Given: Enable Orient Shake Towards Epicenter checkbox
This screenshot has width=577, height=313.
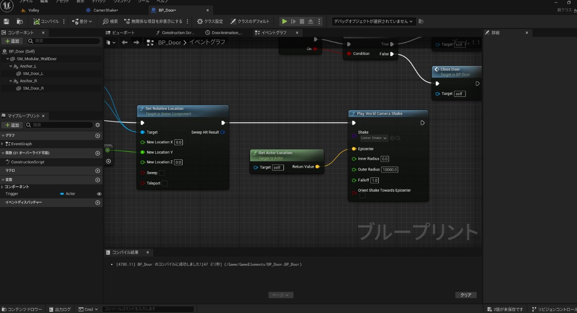Looking at the screenshot, I should pos(362,195).
